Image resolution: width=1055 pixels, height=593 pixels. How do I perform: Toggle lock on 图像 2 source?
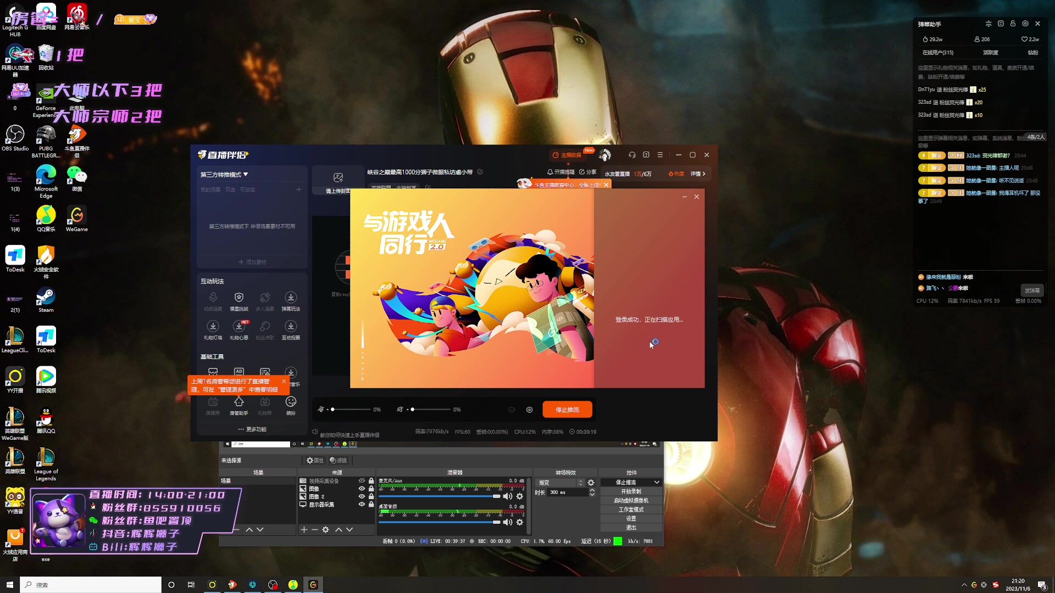pyautogui.click(x=371, y=496)
